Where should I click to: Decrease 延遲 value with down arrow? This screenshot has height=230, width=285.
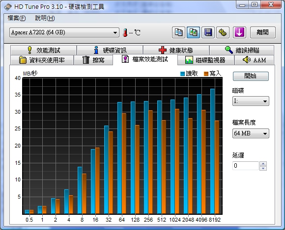(x=263, y=168)
